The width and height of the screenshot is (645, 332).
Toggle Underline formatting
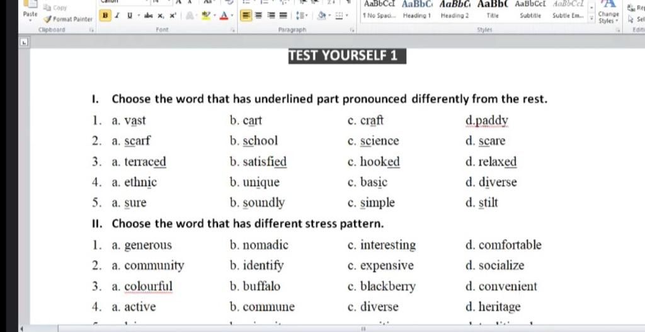130,16
